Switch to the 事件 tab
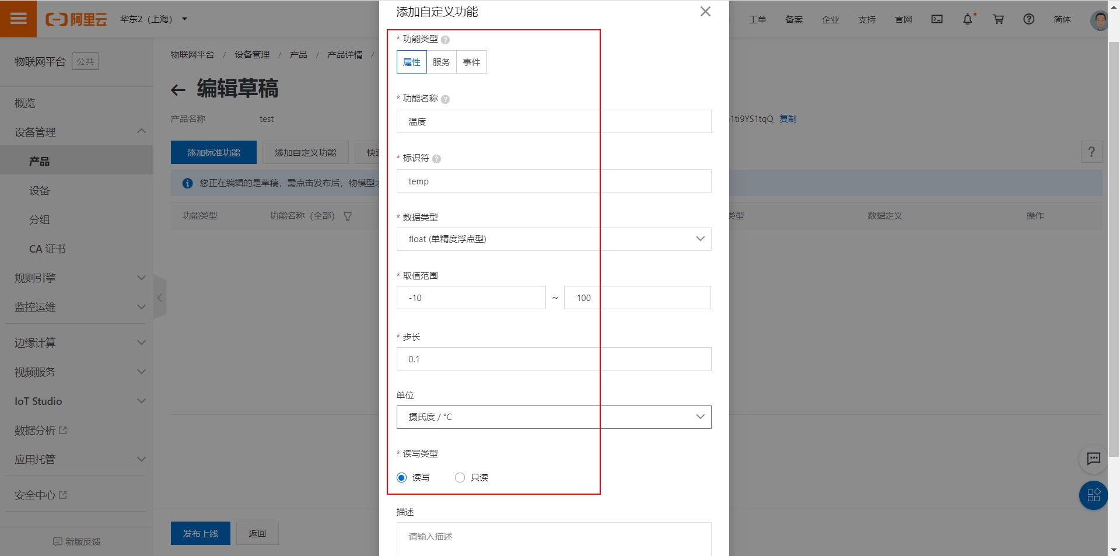Screen dimensions: 1120x556 (471, 62)
